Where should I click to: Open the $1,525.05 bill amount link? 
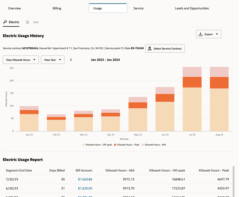[85, 188]
